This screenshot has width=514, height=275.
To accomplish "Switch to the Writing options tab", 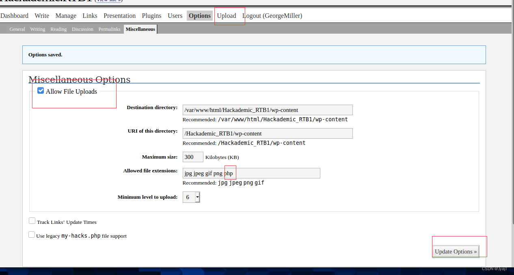I will (37, 29).
